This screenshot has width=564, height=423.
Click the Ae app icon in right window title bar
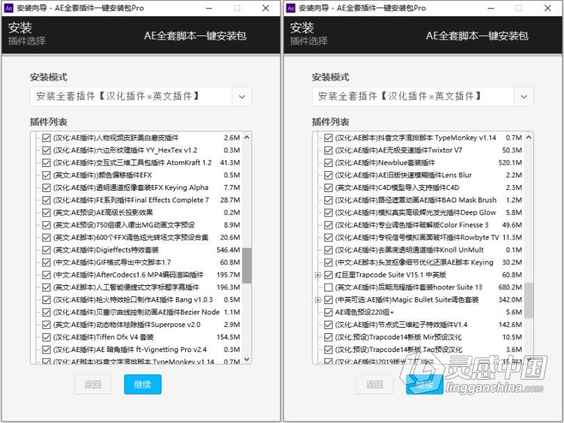coord(290,8)
